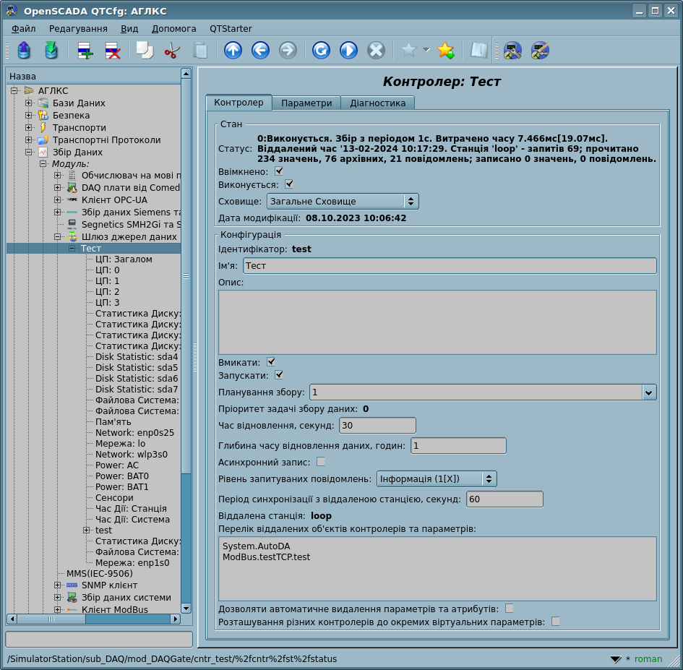Click the start periodic update play icon
The image size is (683, 670).
pos(348,51)
